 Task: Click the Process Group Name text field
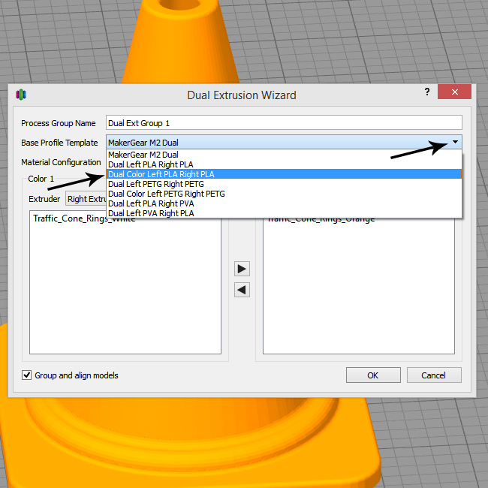point(284,123)
